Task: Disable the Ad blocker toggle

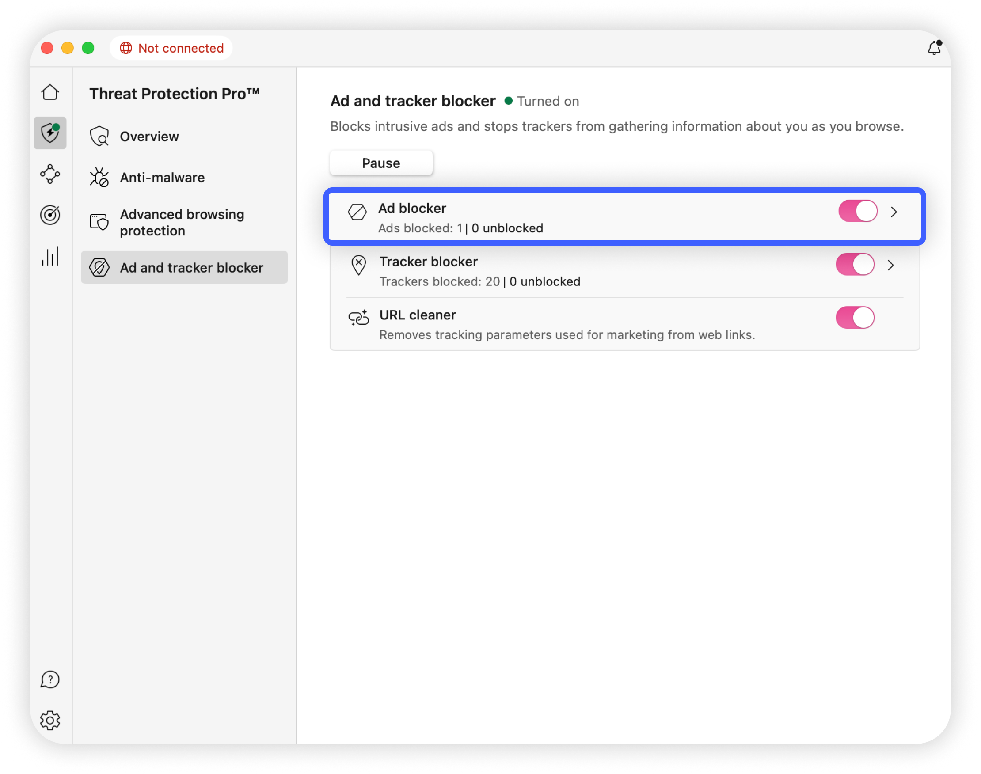Action: [857, 211]
